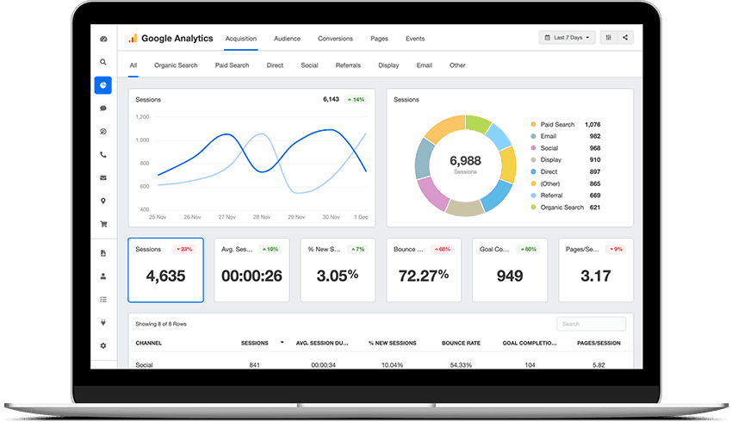The height and width of the screenshot is (422, 732).
Task: Open the filter sliders settings button
Action: 609,38
